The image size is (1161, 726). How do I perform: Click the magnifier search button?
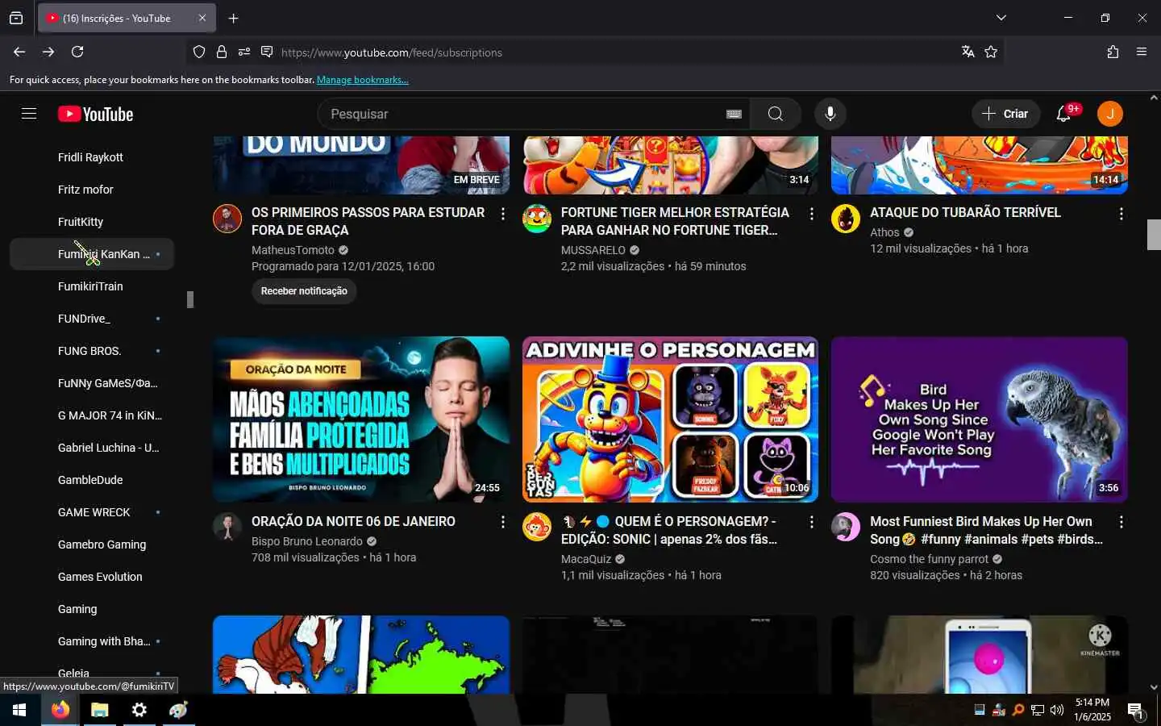click(776, 114)
